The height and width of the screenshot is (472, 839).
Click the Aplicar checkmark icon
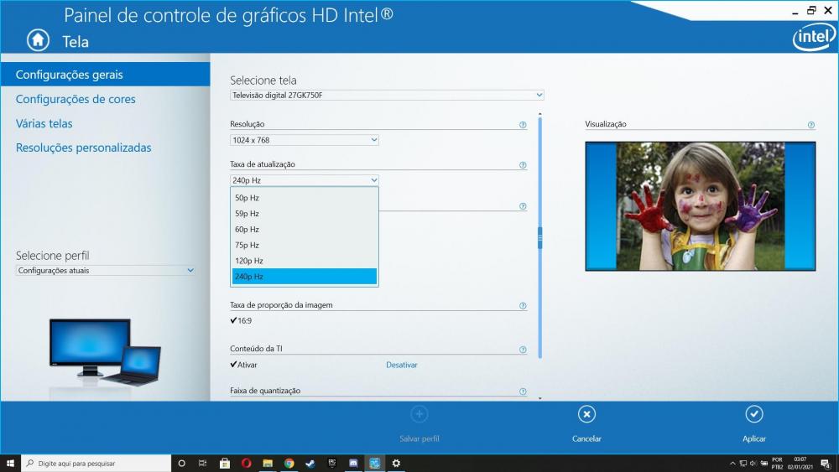point(753,414)
